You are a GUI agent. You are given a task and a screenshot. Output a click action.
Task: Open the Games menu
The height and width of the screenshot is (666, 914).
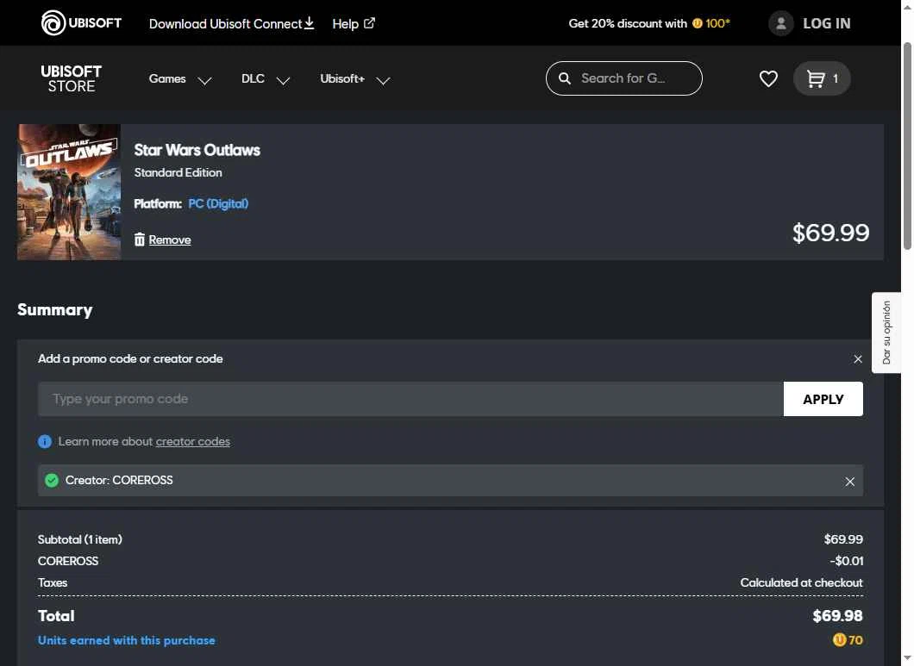[x=167, y=78]
